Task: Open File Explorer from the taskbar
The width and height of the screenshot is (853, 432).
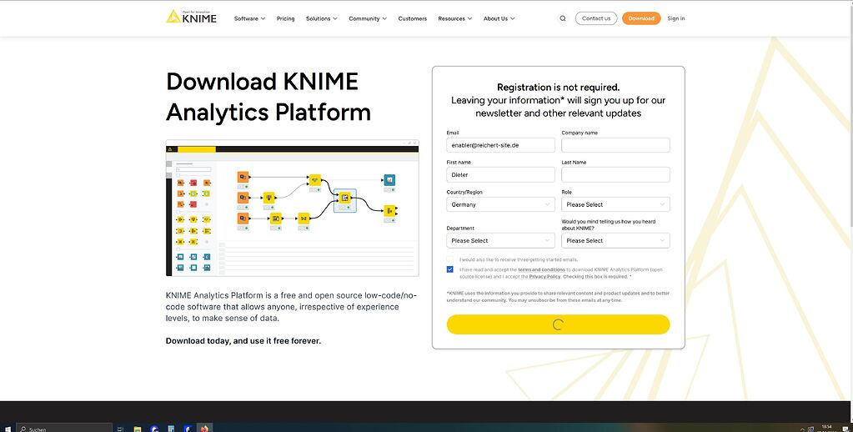Action: point(138,429)
